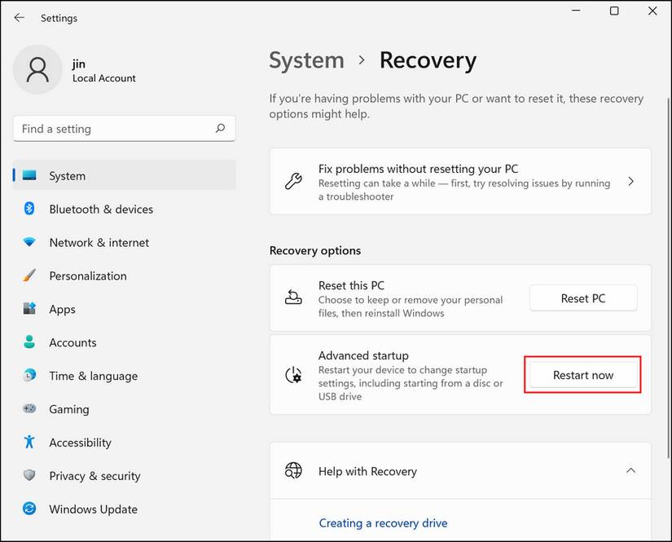This screenshot has width=672, height=542.
Task: Focus the Find a setting field
Action: pos(114,129)
